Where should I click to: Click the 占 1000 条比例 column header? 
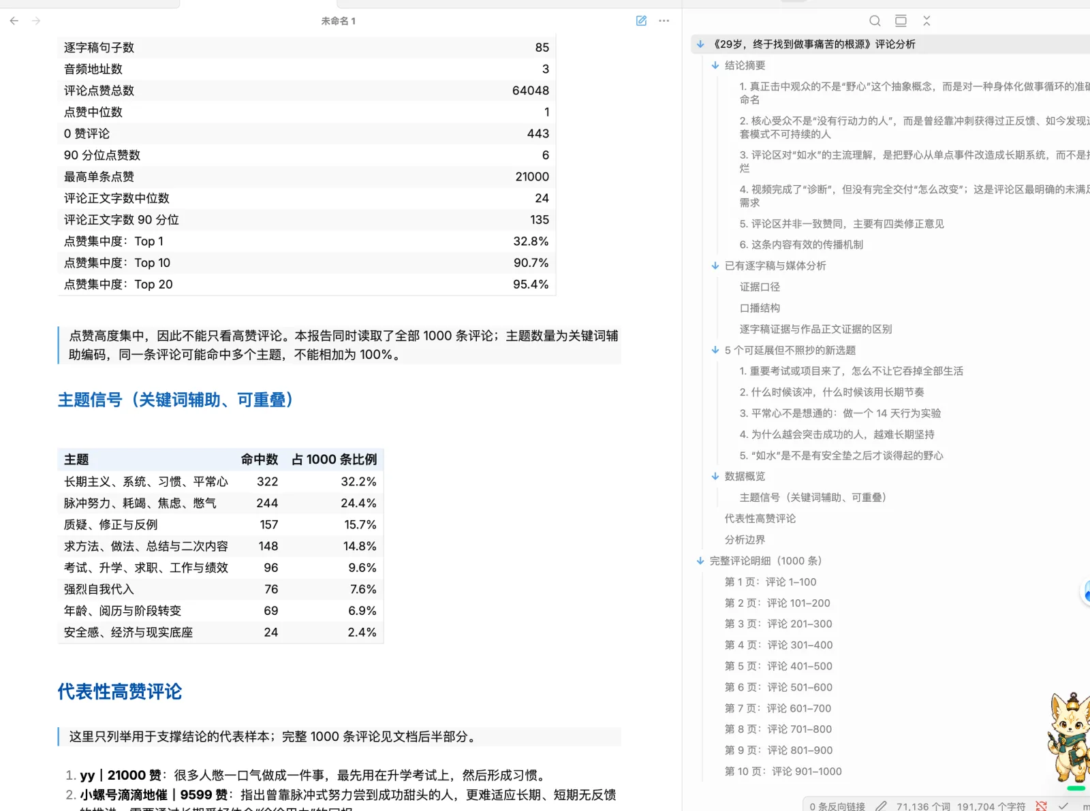334,460
